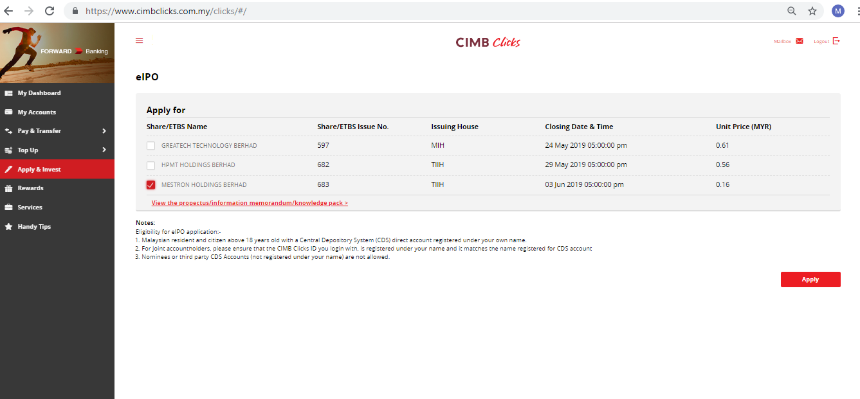Reload the page with browser refresh icon

(50, 11)
